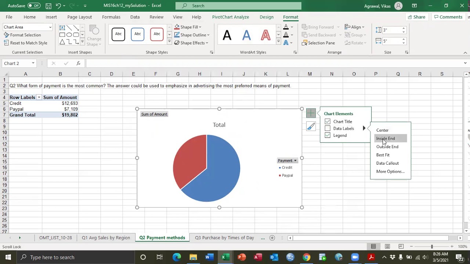Click in the Search box
Image resolution: width=470 pixels, height=264 pixels.
238,6
